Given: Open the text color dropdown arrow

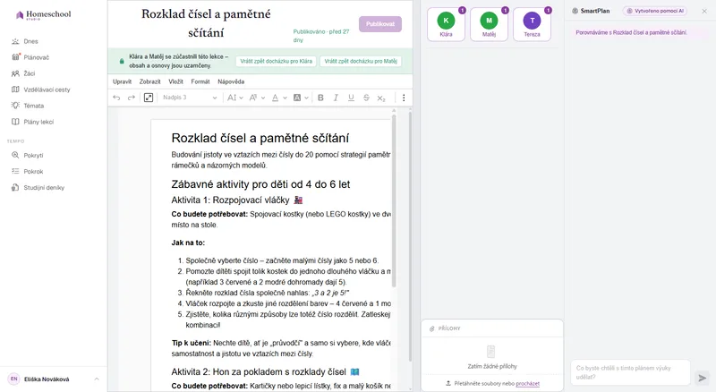Looking at the screenshot, I should click(285, 98).
